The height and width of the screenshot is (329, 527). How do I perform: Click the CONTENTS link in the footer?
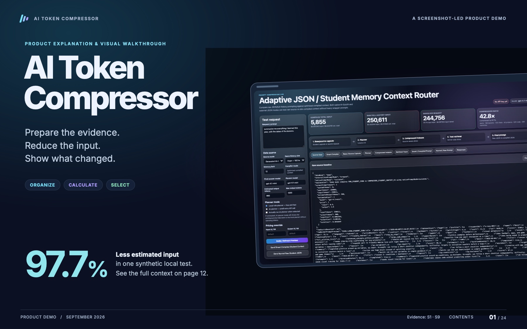coord(461,317)
